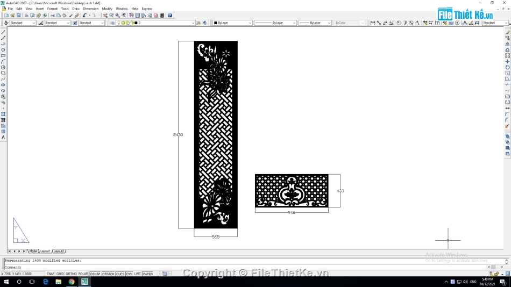Toggle DUCS in status bar

tap(120, 274)
